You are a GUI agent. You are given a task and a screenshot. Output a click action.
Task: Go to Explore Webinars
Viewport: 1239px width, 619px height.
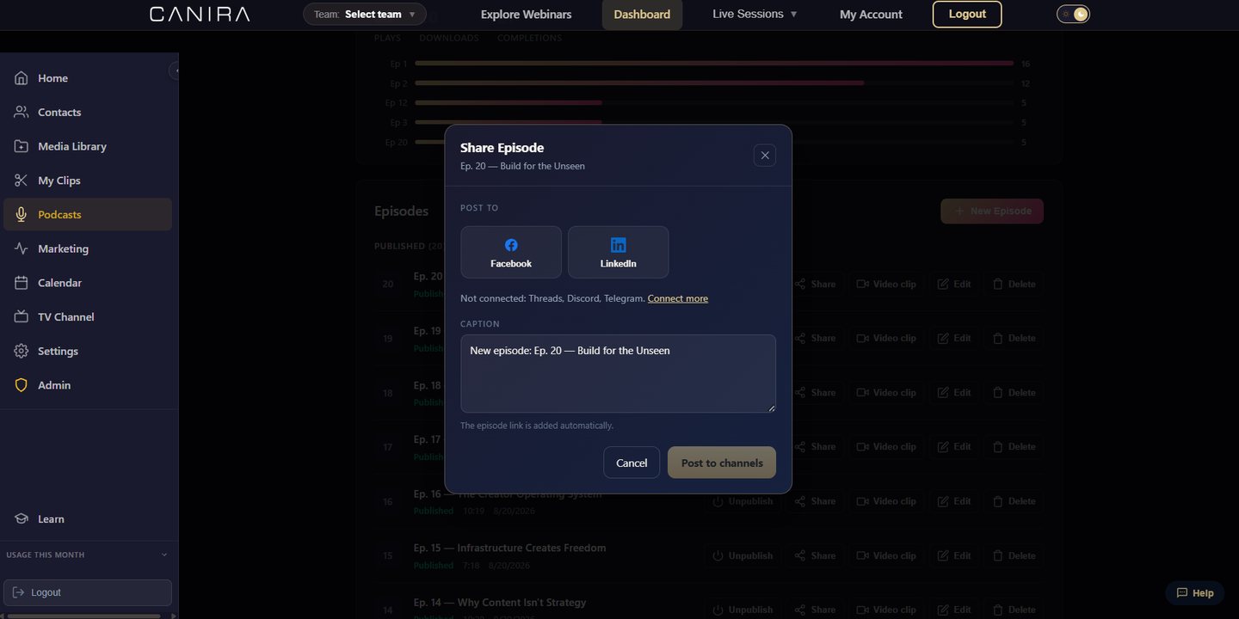526,15
